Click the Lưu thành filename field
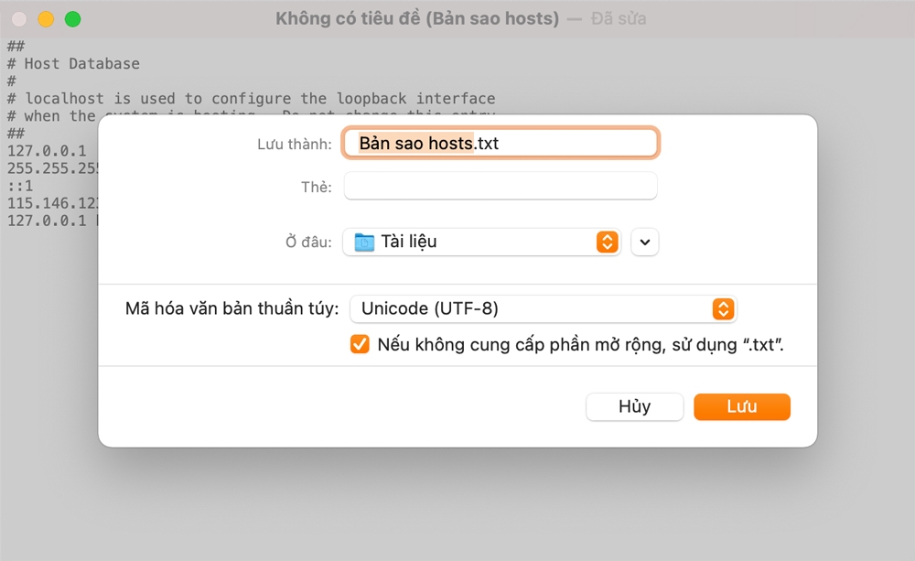 pos(501,143)
